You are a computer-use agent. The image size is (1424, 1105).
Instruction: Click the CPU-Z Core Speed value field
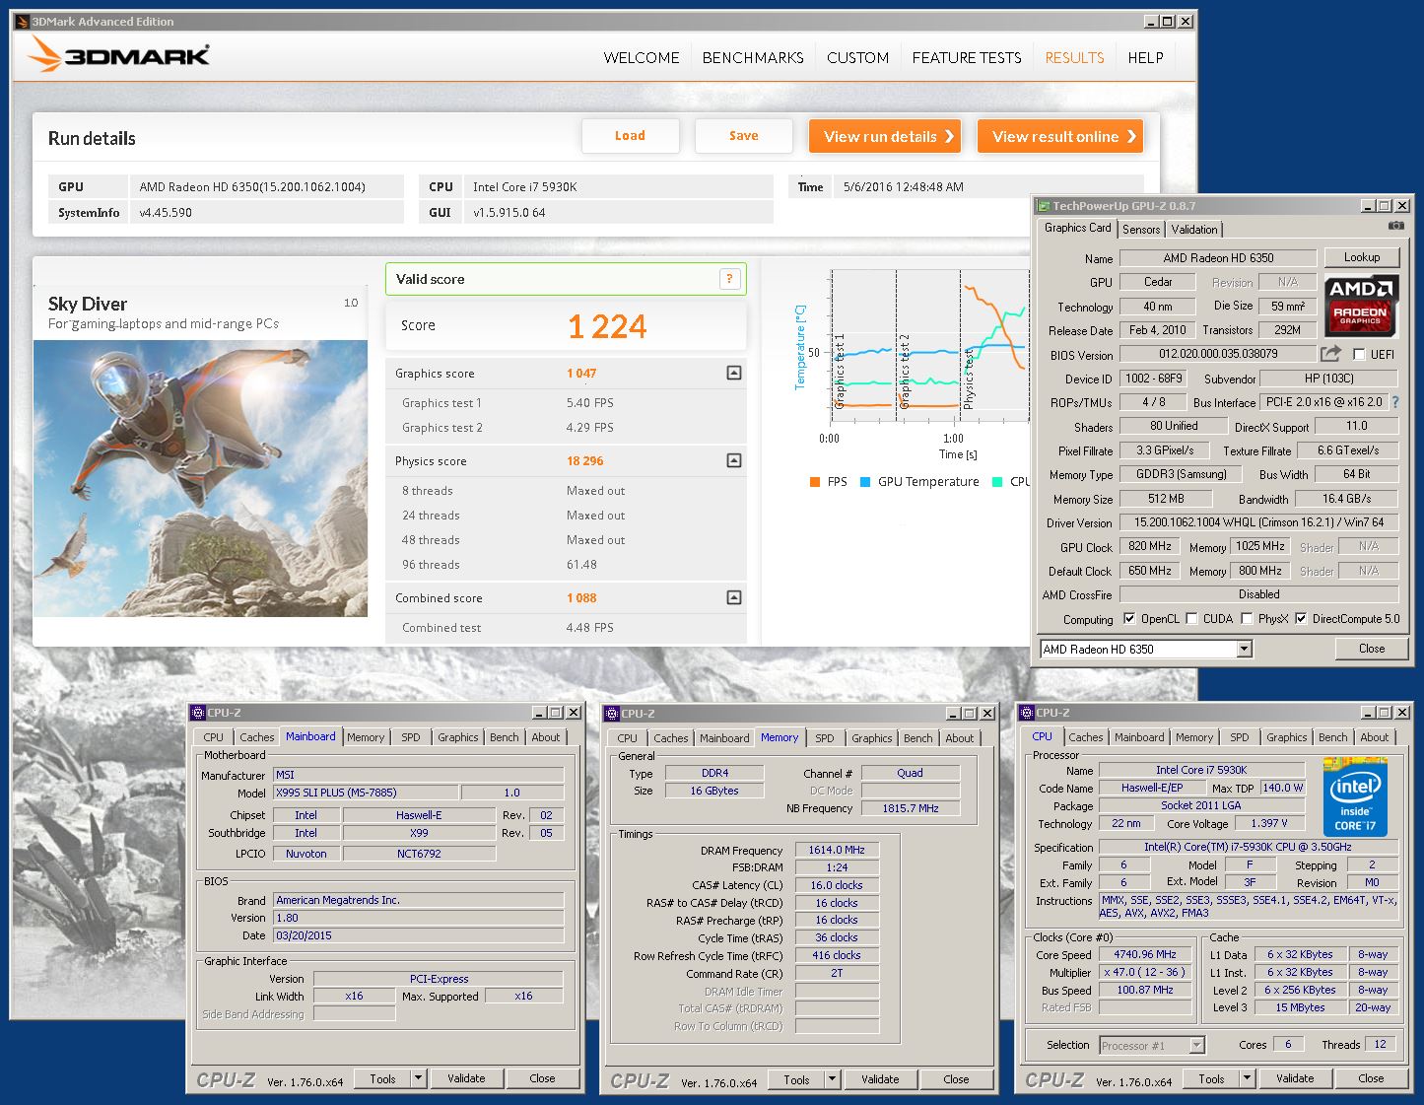[1145, 954]
